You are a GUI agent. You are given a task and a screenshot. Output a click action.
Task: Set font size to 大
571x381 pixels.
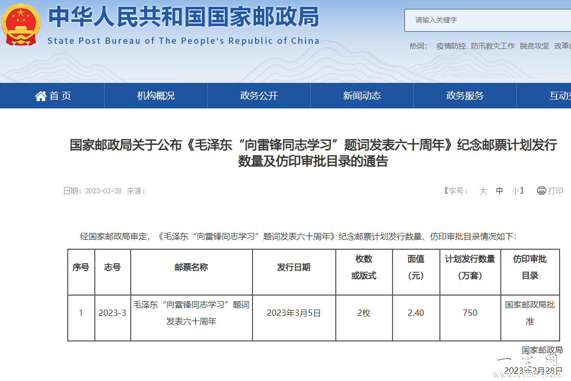coord(483,191)
